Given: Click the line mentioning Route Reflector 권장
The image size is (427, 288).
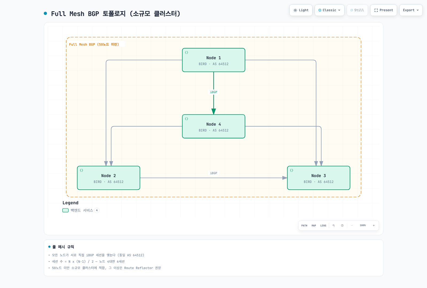Looking at the screenshot, I should click(x=106, y=268).
